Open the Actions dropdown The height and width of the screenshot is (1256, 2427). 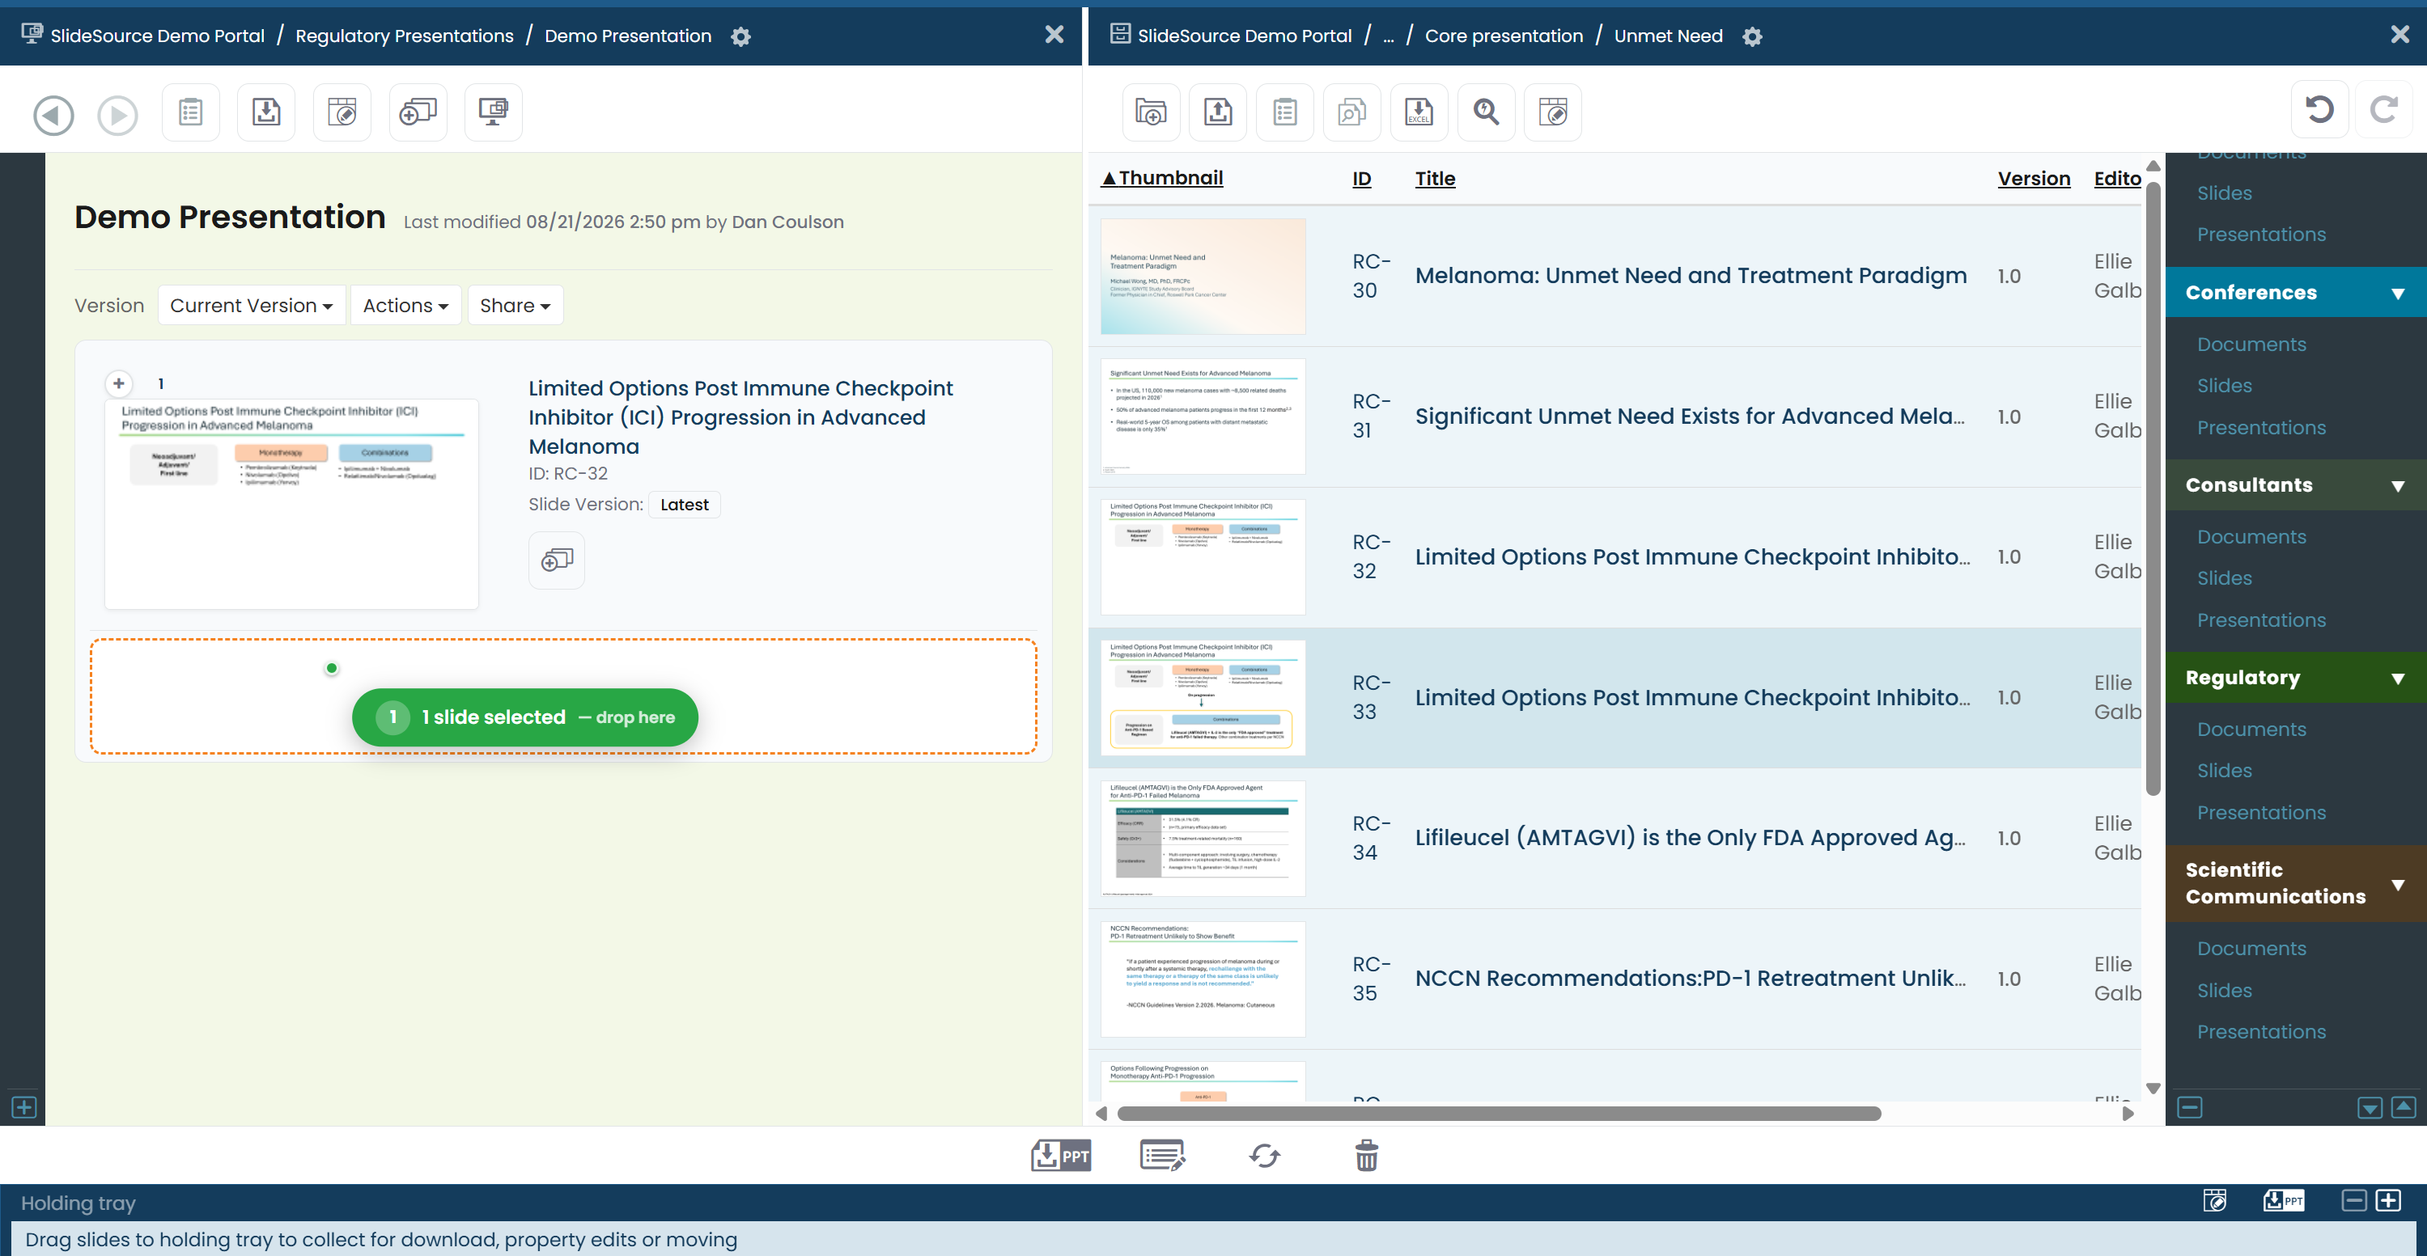click(x=406, y=305)
